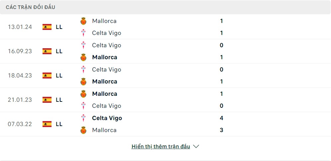Image resolution: width=331 pixels, height=161 pixels.
Task: Select bold Mallorca name in 16.09.23 match
Action: [105, 57]
